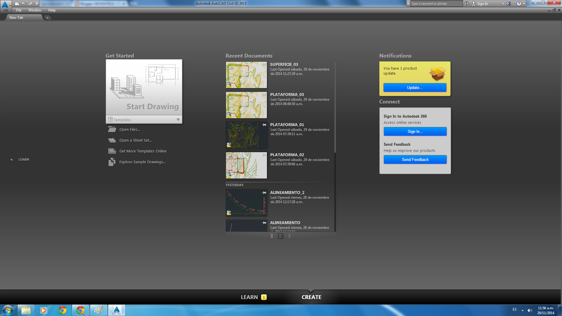Click the Start Drawing tile
The height and width of the screenshot is (316, 562).
coord(144,87)
